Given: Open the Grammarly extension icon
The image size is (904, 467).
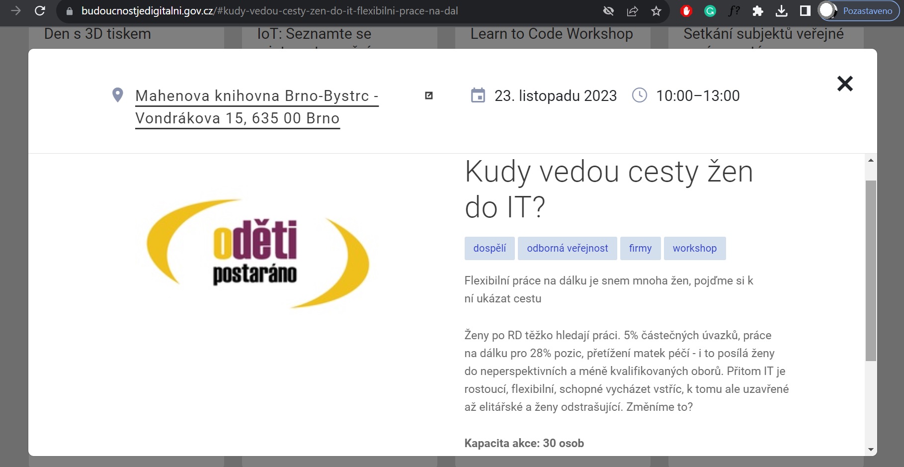Looking at the screenshot, I should point(710,11).
